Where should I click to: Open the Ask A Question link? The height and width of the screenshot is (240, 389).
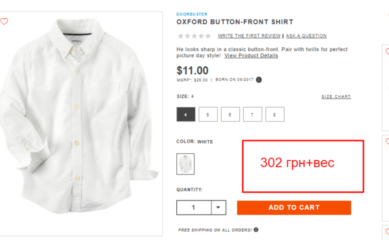pyautogui.click(x=307, y=36)
